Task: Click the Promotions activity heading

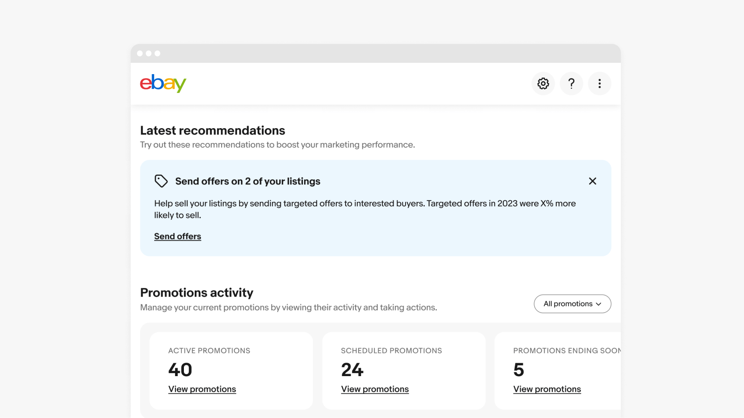Action: [196, 292]
